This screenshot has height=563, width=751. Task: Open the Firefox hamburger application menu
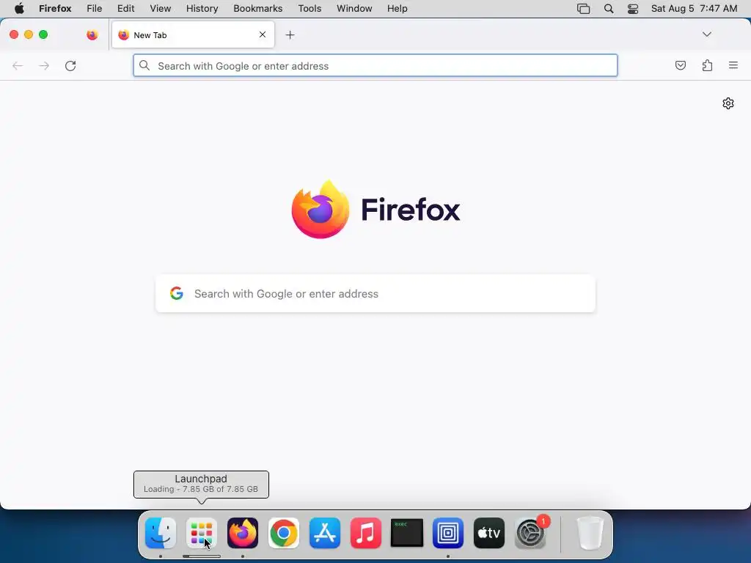tap(733, 65)
